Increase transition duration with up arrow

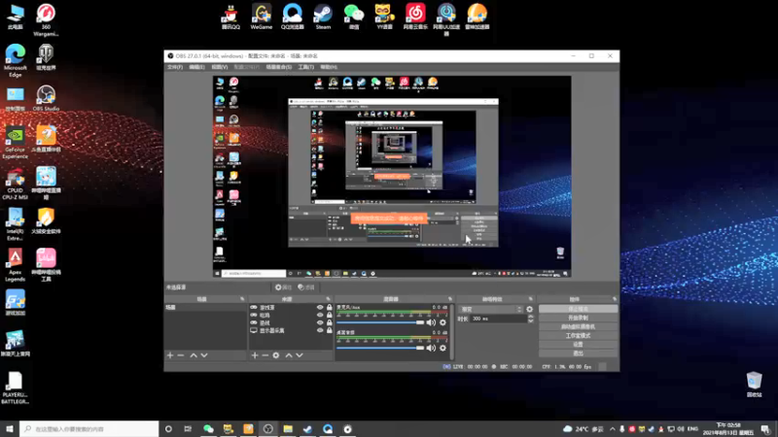(530, 317)
